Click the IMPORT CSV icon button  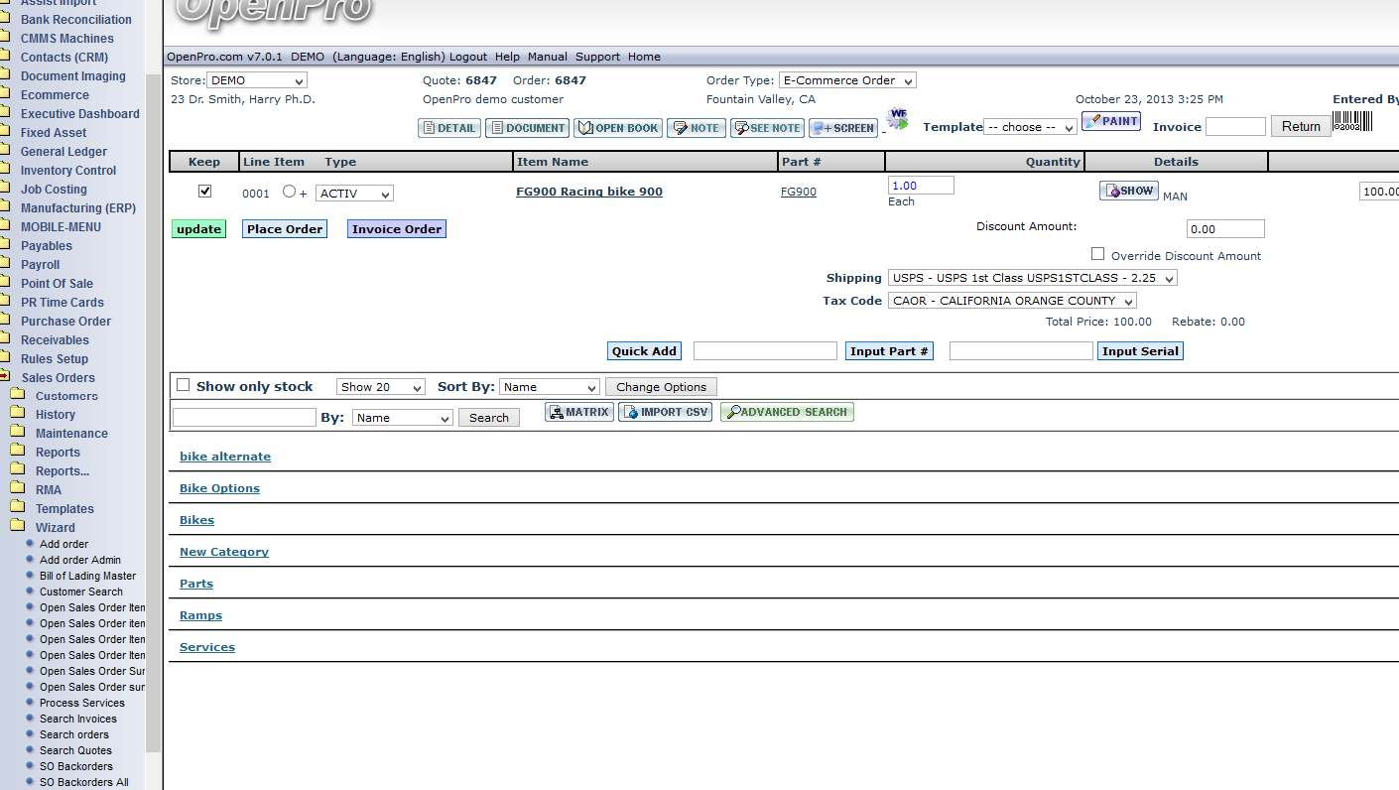pos(665,412)
